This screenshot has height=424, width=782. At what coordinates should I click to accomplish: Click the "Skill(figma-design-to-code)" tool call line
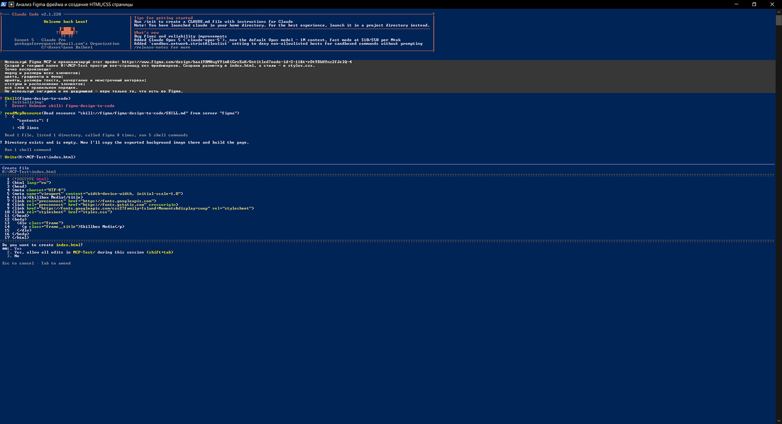38,98
